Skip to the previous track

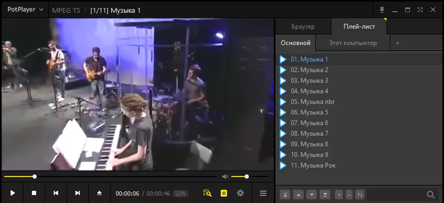coord(56,193)
